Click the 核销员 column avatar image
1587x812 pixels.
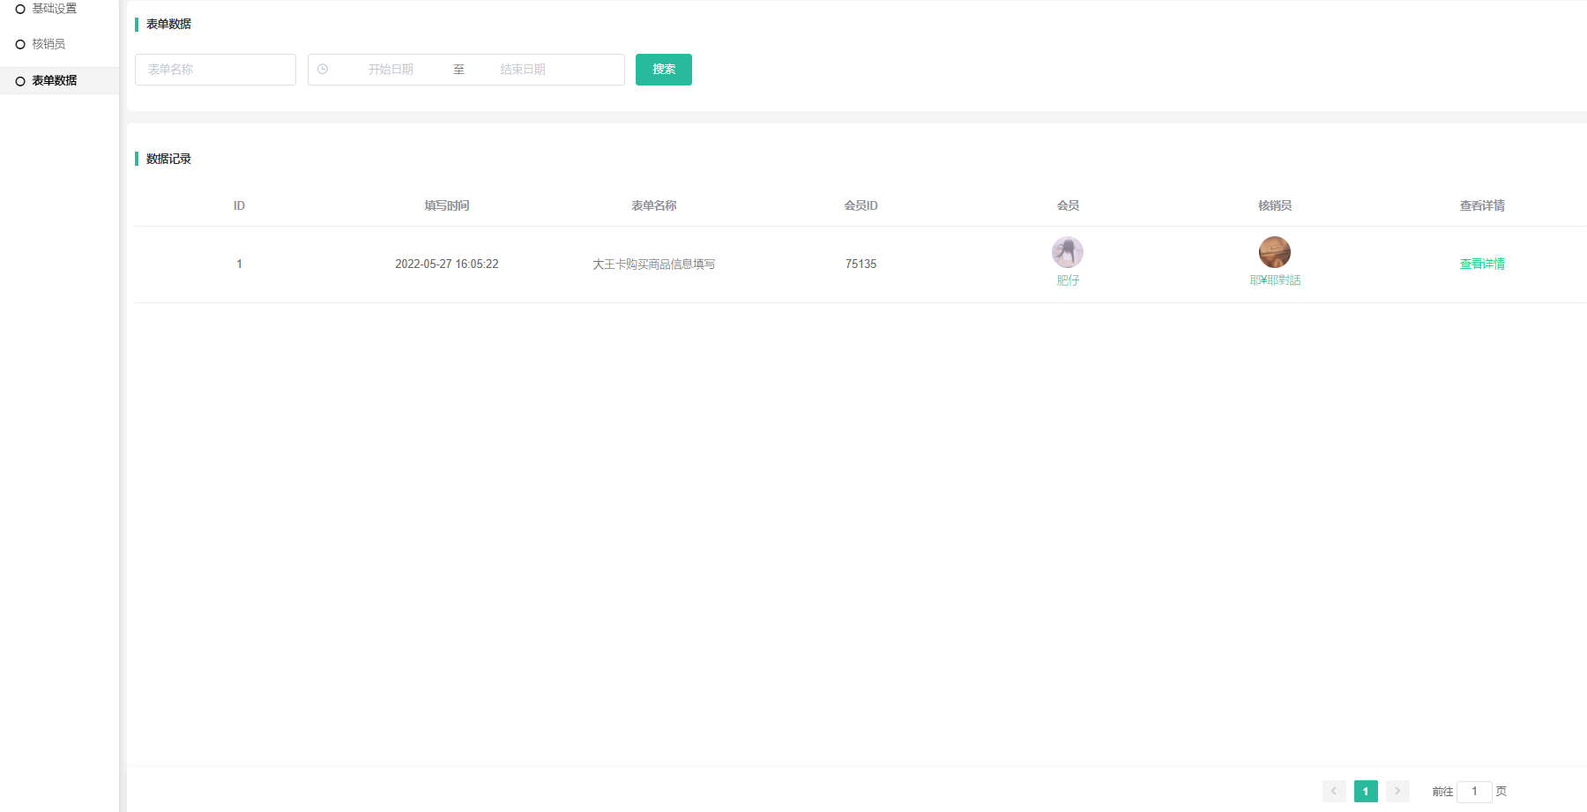(x=1275, y=252)
